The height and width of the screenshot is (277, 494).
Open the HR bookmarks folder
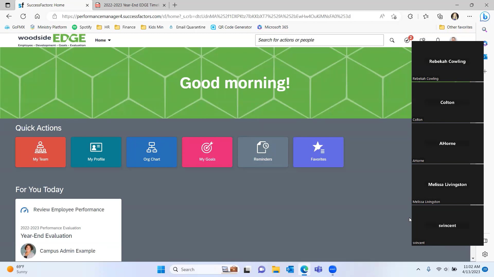pos(103,27)
